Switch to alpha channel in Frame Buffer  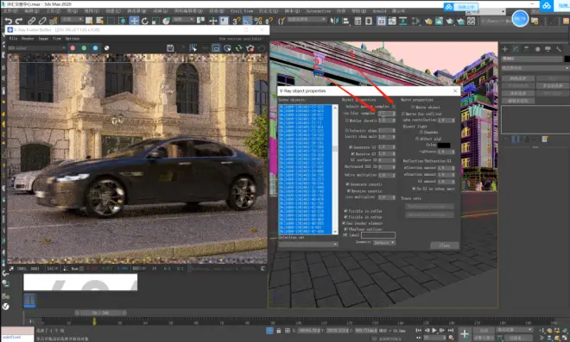106,48
